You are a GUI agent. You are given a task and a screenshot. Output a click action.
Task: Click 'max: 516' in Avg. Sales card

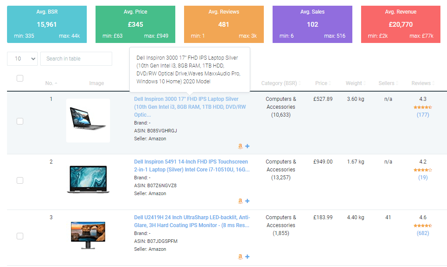pos(335,36)
